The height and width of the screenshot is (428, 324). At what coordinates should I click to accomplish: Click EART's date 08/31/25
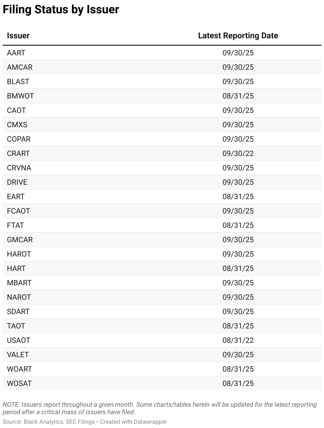coord(238,196)
